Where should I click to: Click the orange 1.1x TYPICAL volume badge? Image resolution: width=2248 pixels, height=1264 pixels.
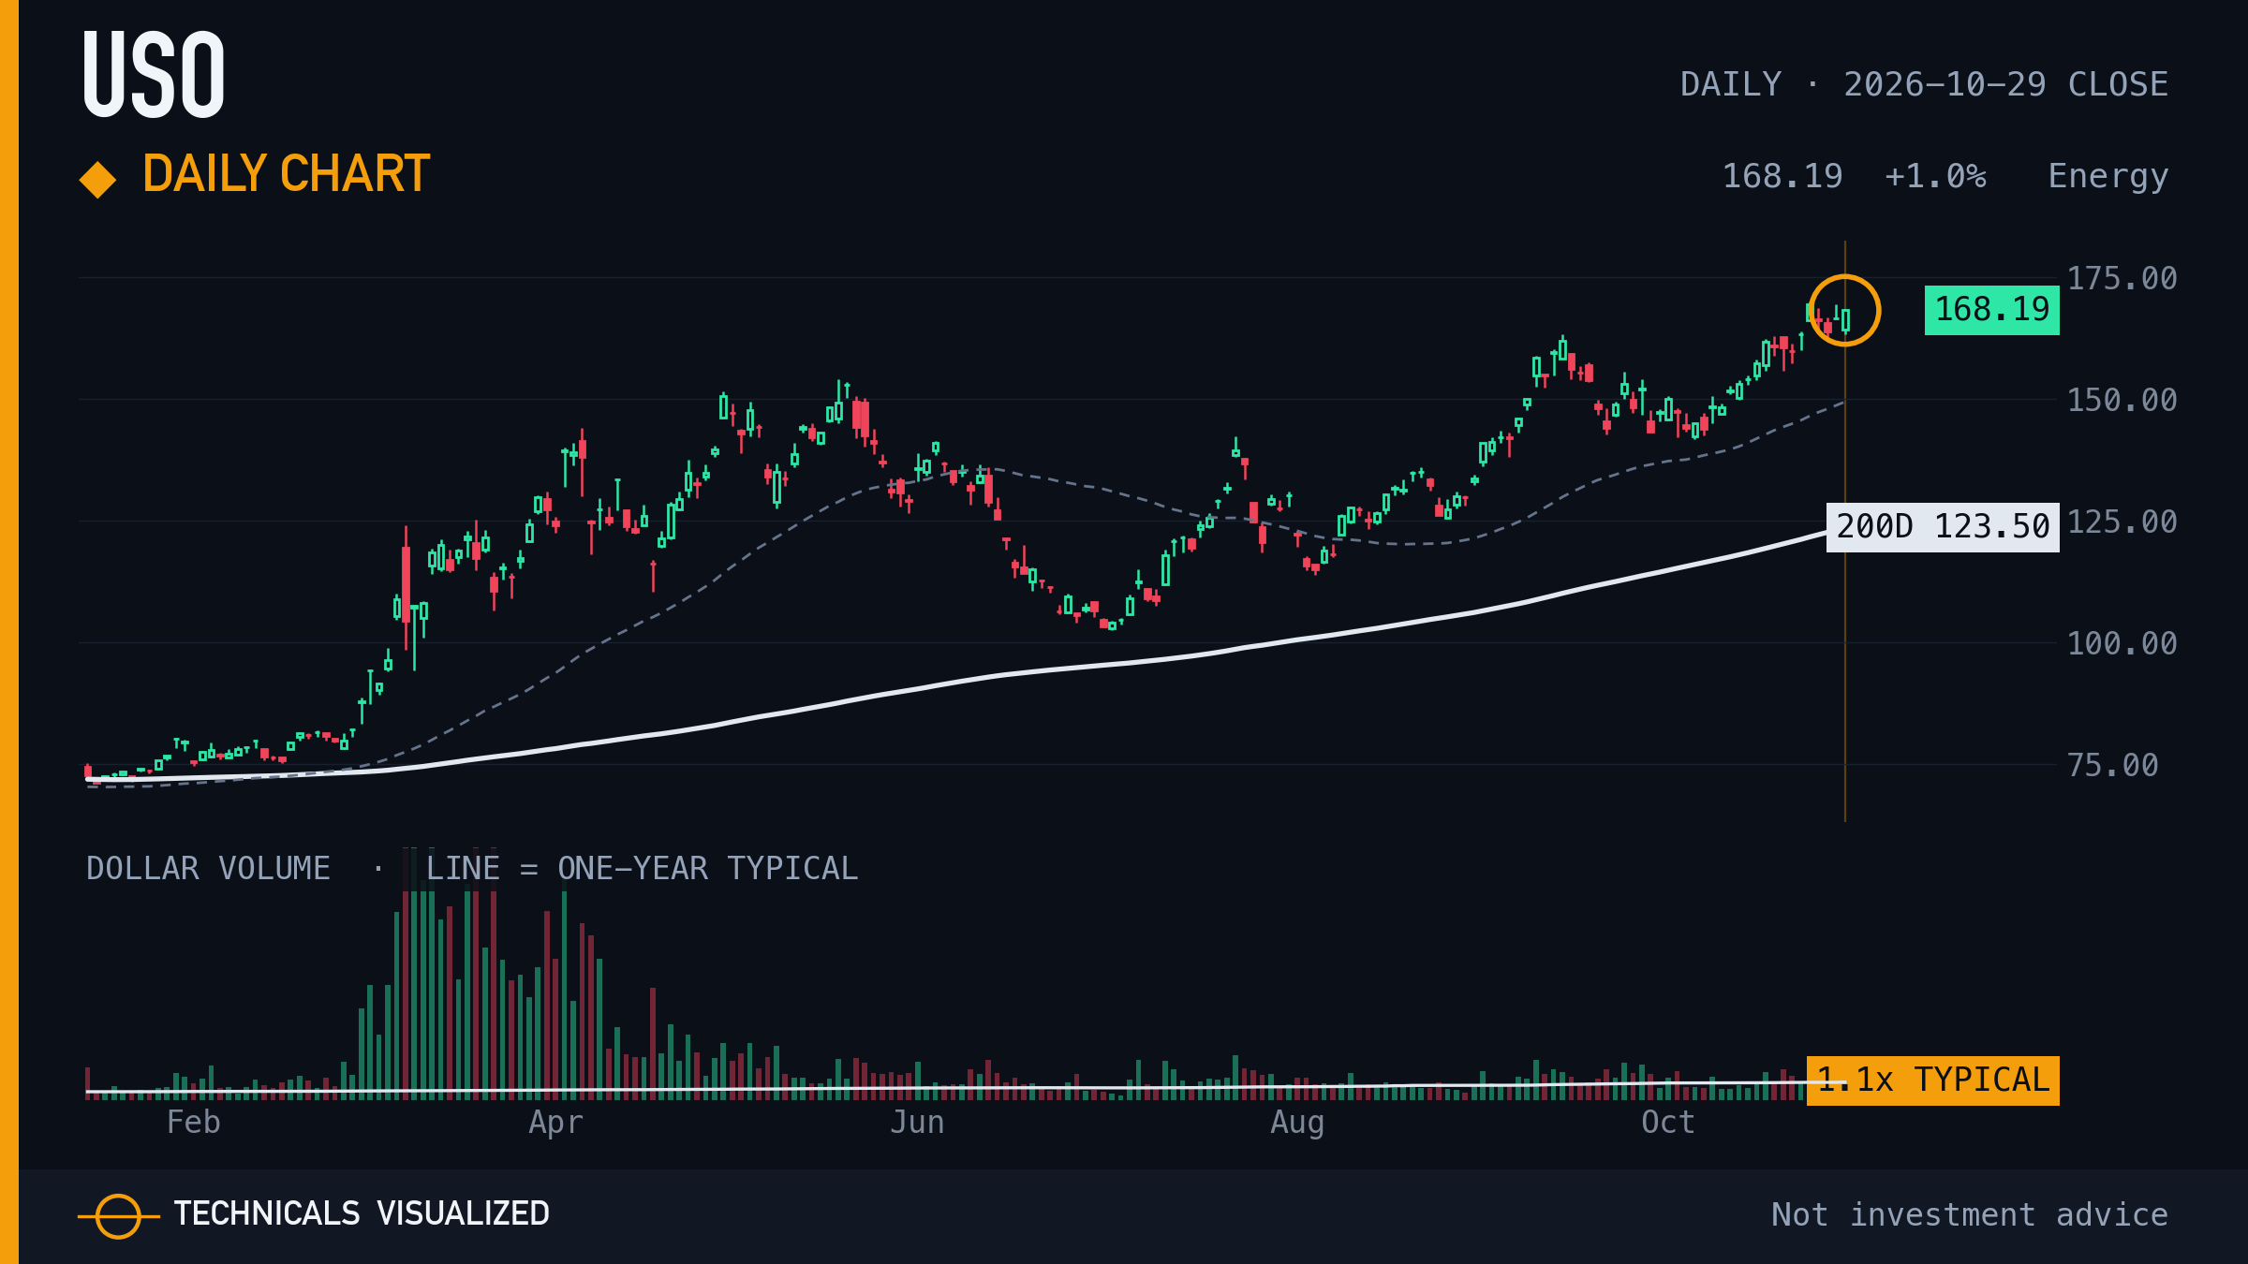pyautogui.click(x=1932, y=1080)
